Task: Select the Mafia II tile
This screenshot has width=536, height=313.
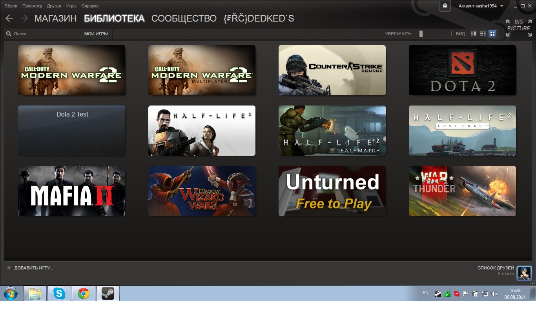Action: [x=72, y=191]
